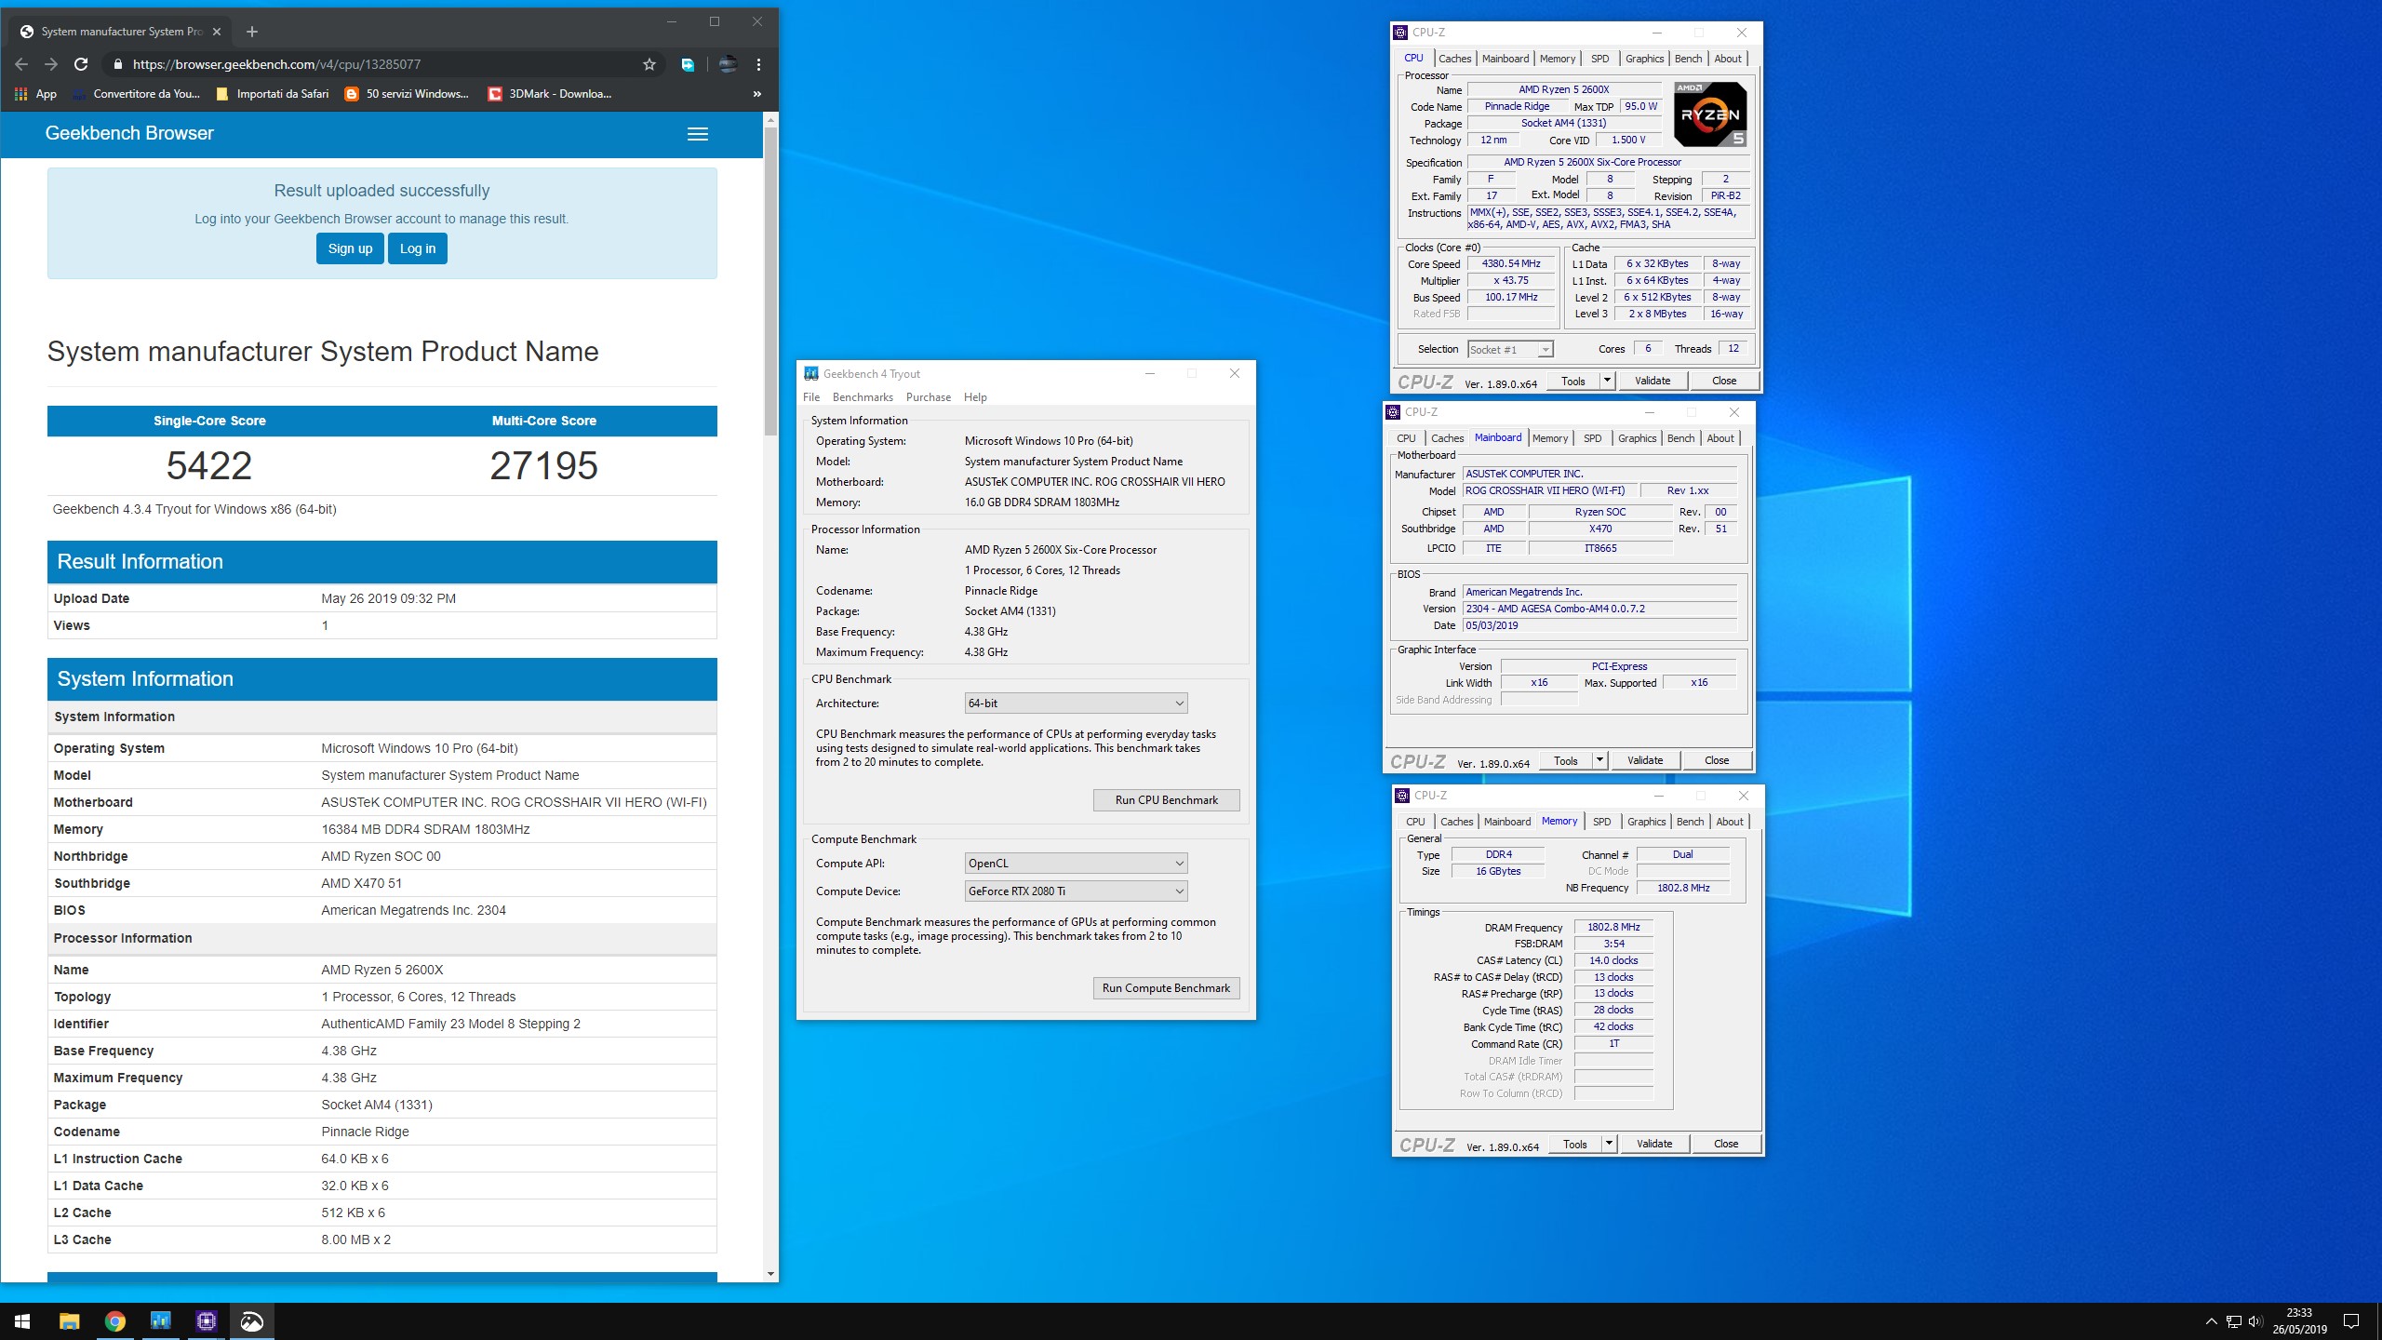This screenshot has width=2382, height=1340.
Task: Click the taskbar icon to the right of CPU-Z
Action: coord(252,1320)
